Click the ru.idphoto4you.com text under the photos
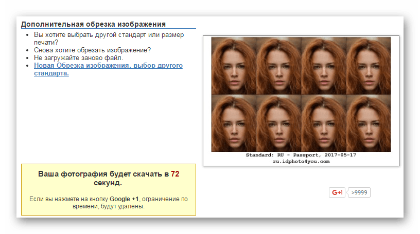 pyautogui.click(x=301, y=161)
